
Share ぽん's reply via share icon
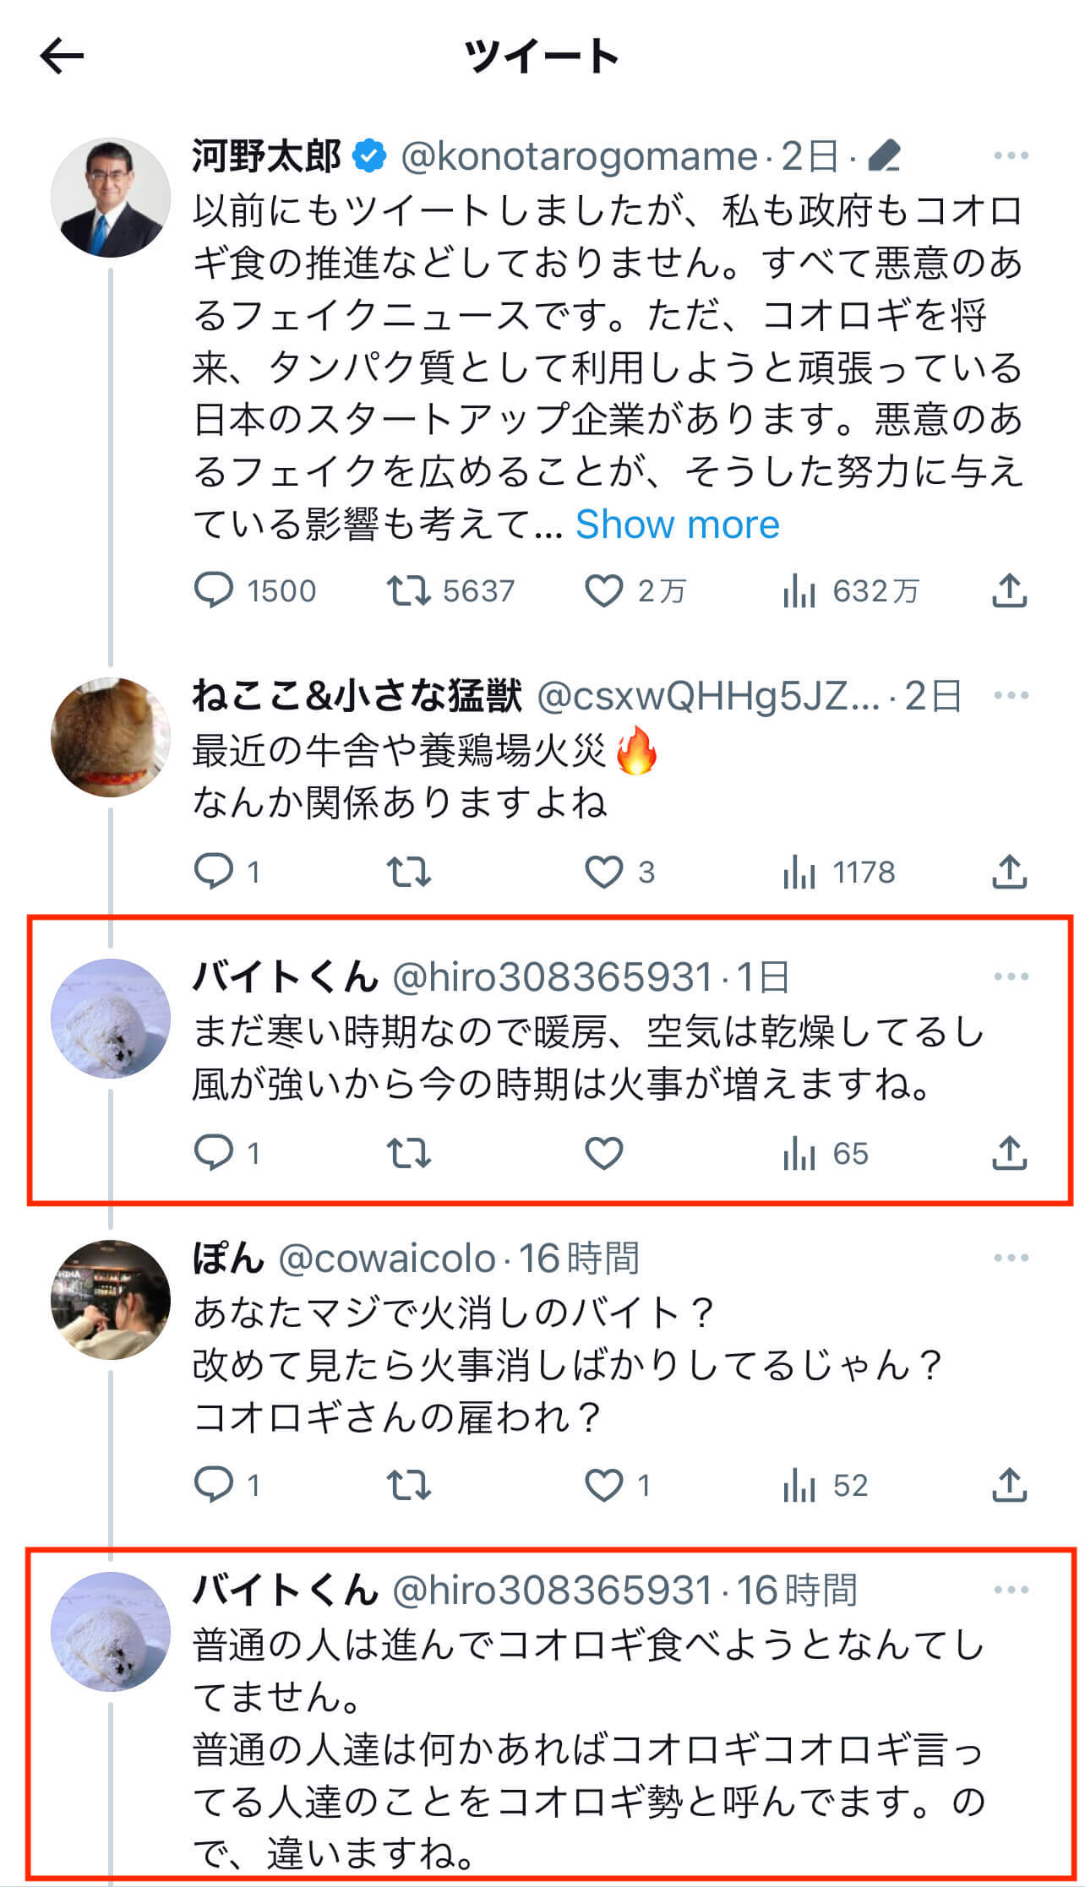1009,1484
